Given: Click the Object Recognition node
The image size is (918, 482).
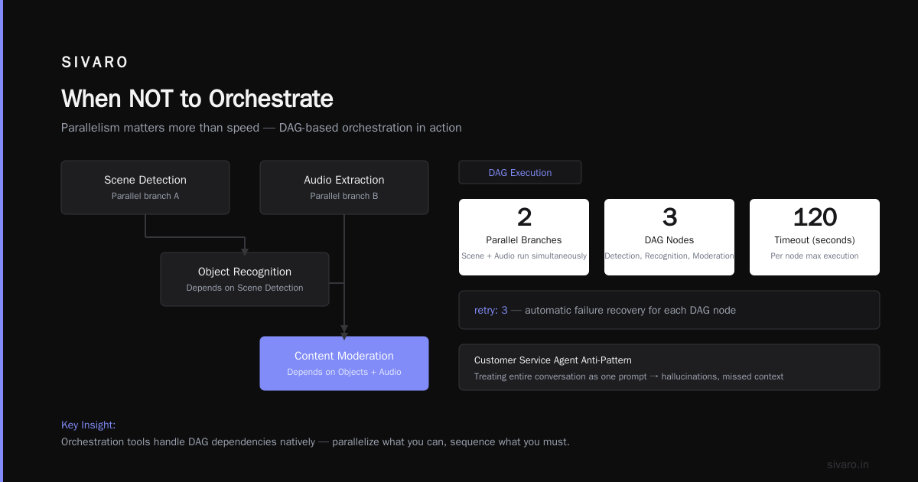Looking at the screenshot, I should [x=245, y=279].
